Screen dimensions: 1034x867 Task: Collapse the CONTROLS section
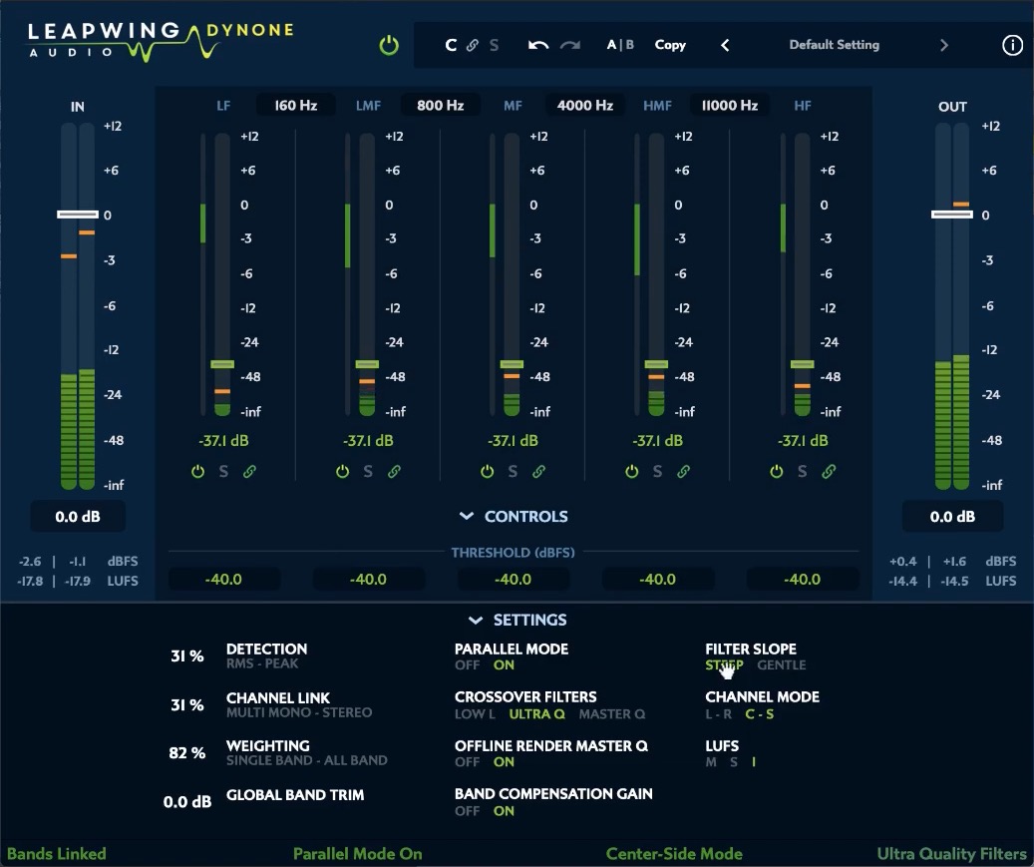(514, 516)
